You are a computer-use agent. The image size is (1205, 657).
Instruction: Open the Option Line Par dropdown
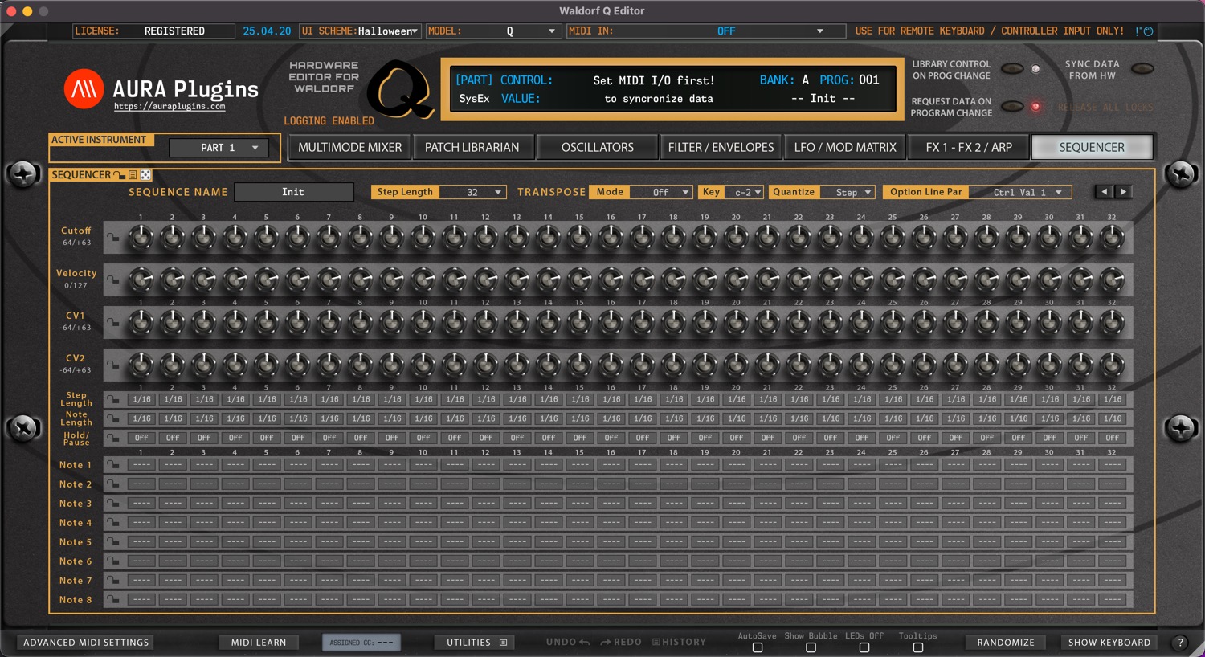pos(1020,192)
